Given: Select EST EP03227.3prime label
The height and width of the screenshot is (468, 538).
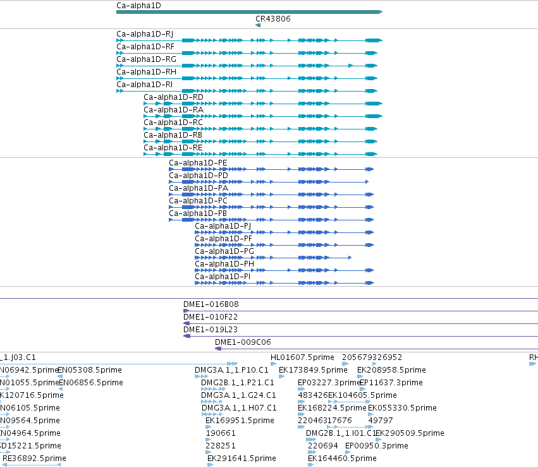Looking at the screenshot, I should coord(329,383).
